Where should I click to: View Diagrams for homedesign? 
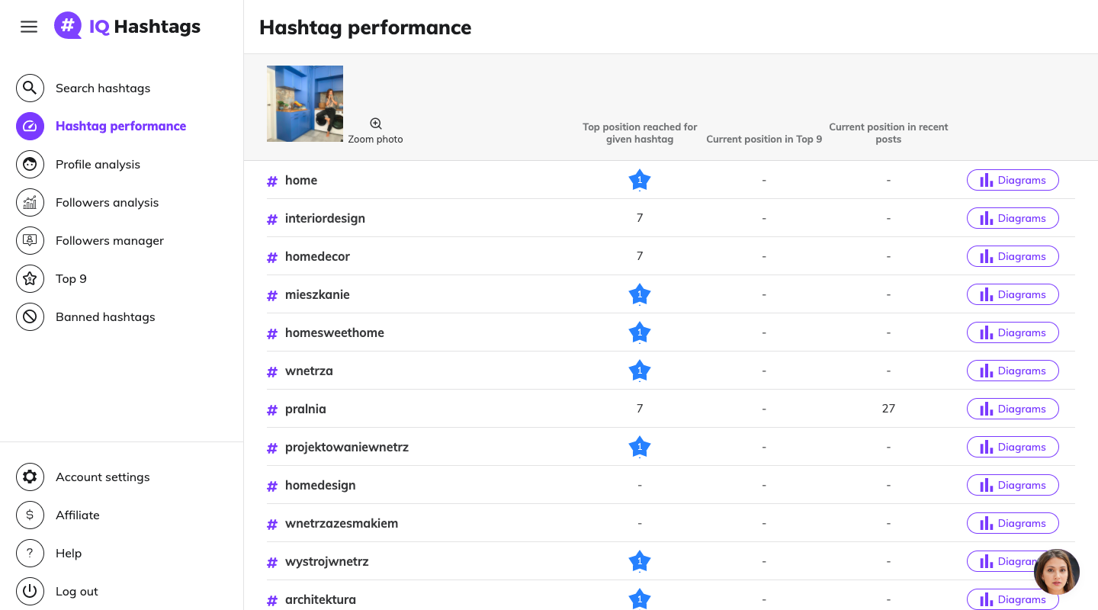point(1013,485)
